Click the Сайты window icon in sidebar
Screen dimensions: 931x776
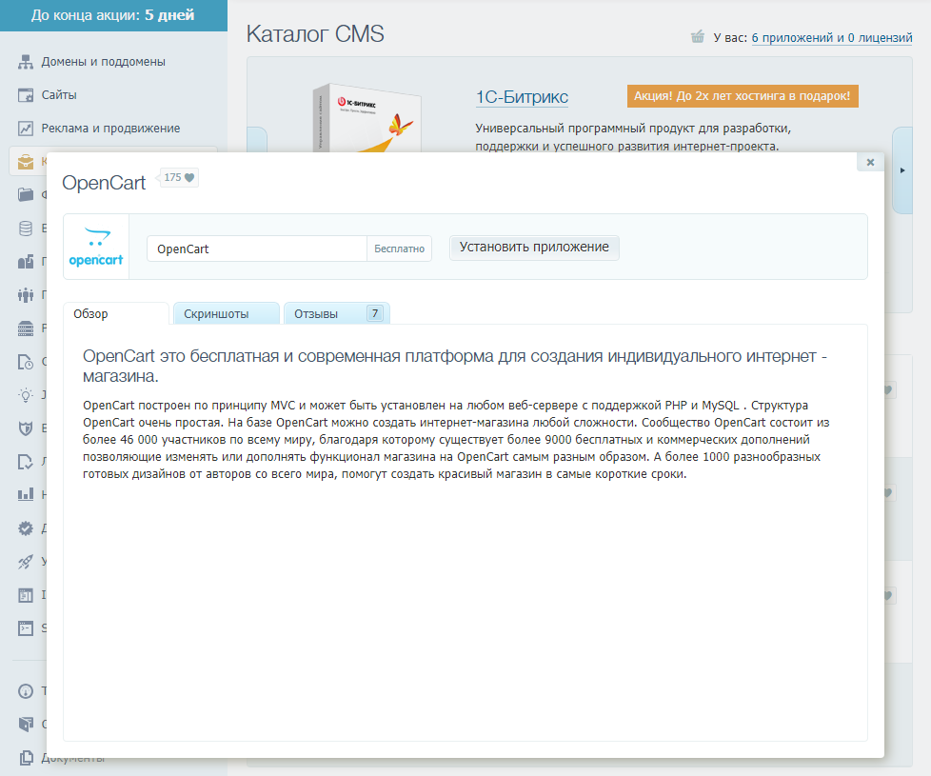pyautogui.click(x=26, y=95)
